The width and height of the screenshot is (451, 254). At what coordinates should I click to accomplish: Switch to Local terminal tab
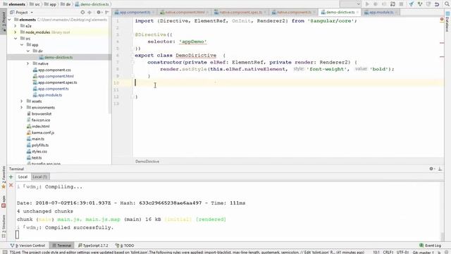[x=23, y=177]
